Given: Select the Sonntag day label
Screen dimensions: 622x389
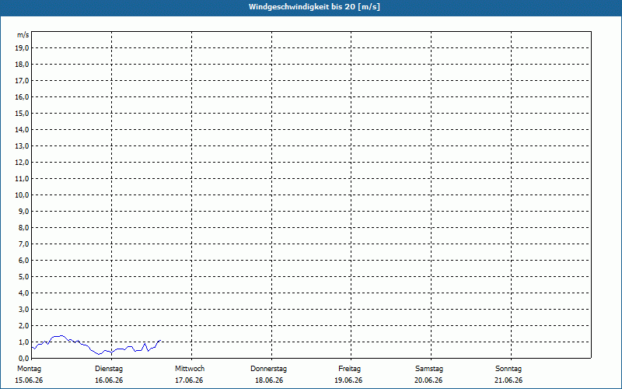Looking at the screenshot, I should coord(508,369).
